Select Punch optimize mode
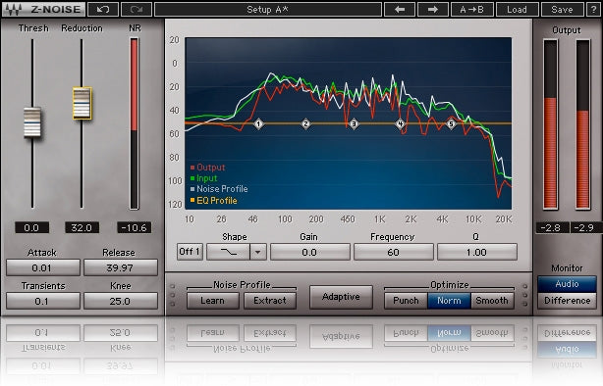Viewport: 603px width, 386px height. [x=407, y=301]
